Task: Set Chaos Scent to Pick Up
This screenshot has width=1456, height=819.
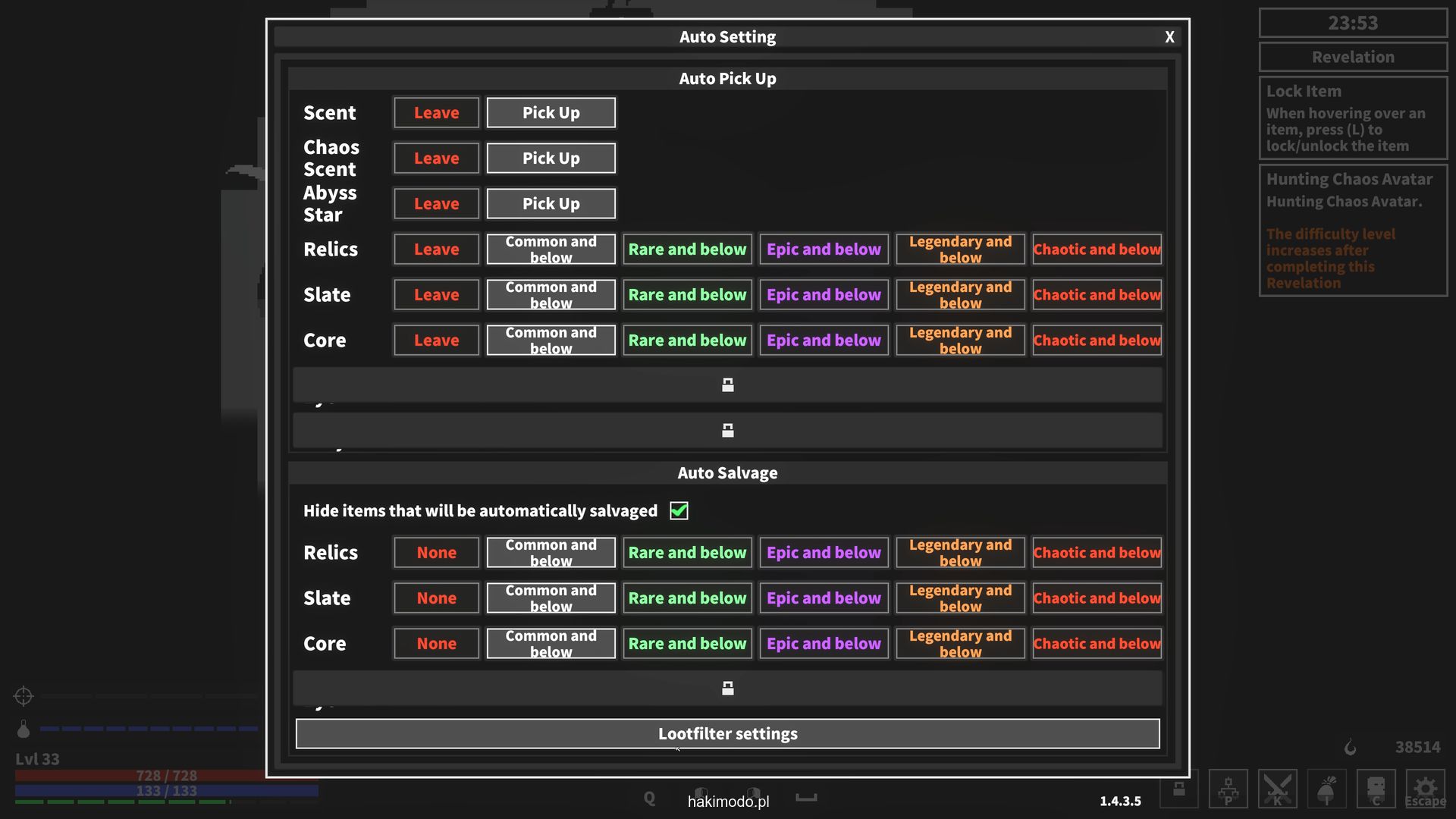Action: pos(551,158)
